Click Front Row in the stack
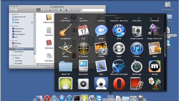The height and width of the screenshot is (101, 179). pos(154,20)
